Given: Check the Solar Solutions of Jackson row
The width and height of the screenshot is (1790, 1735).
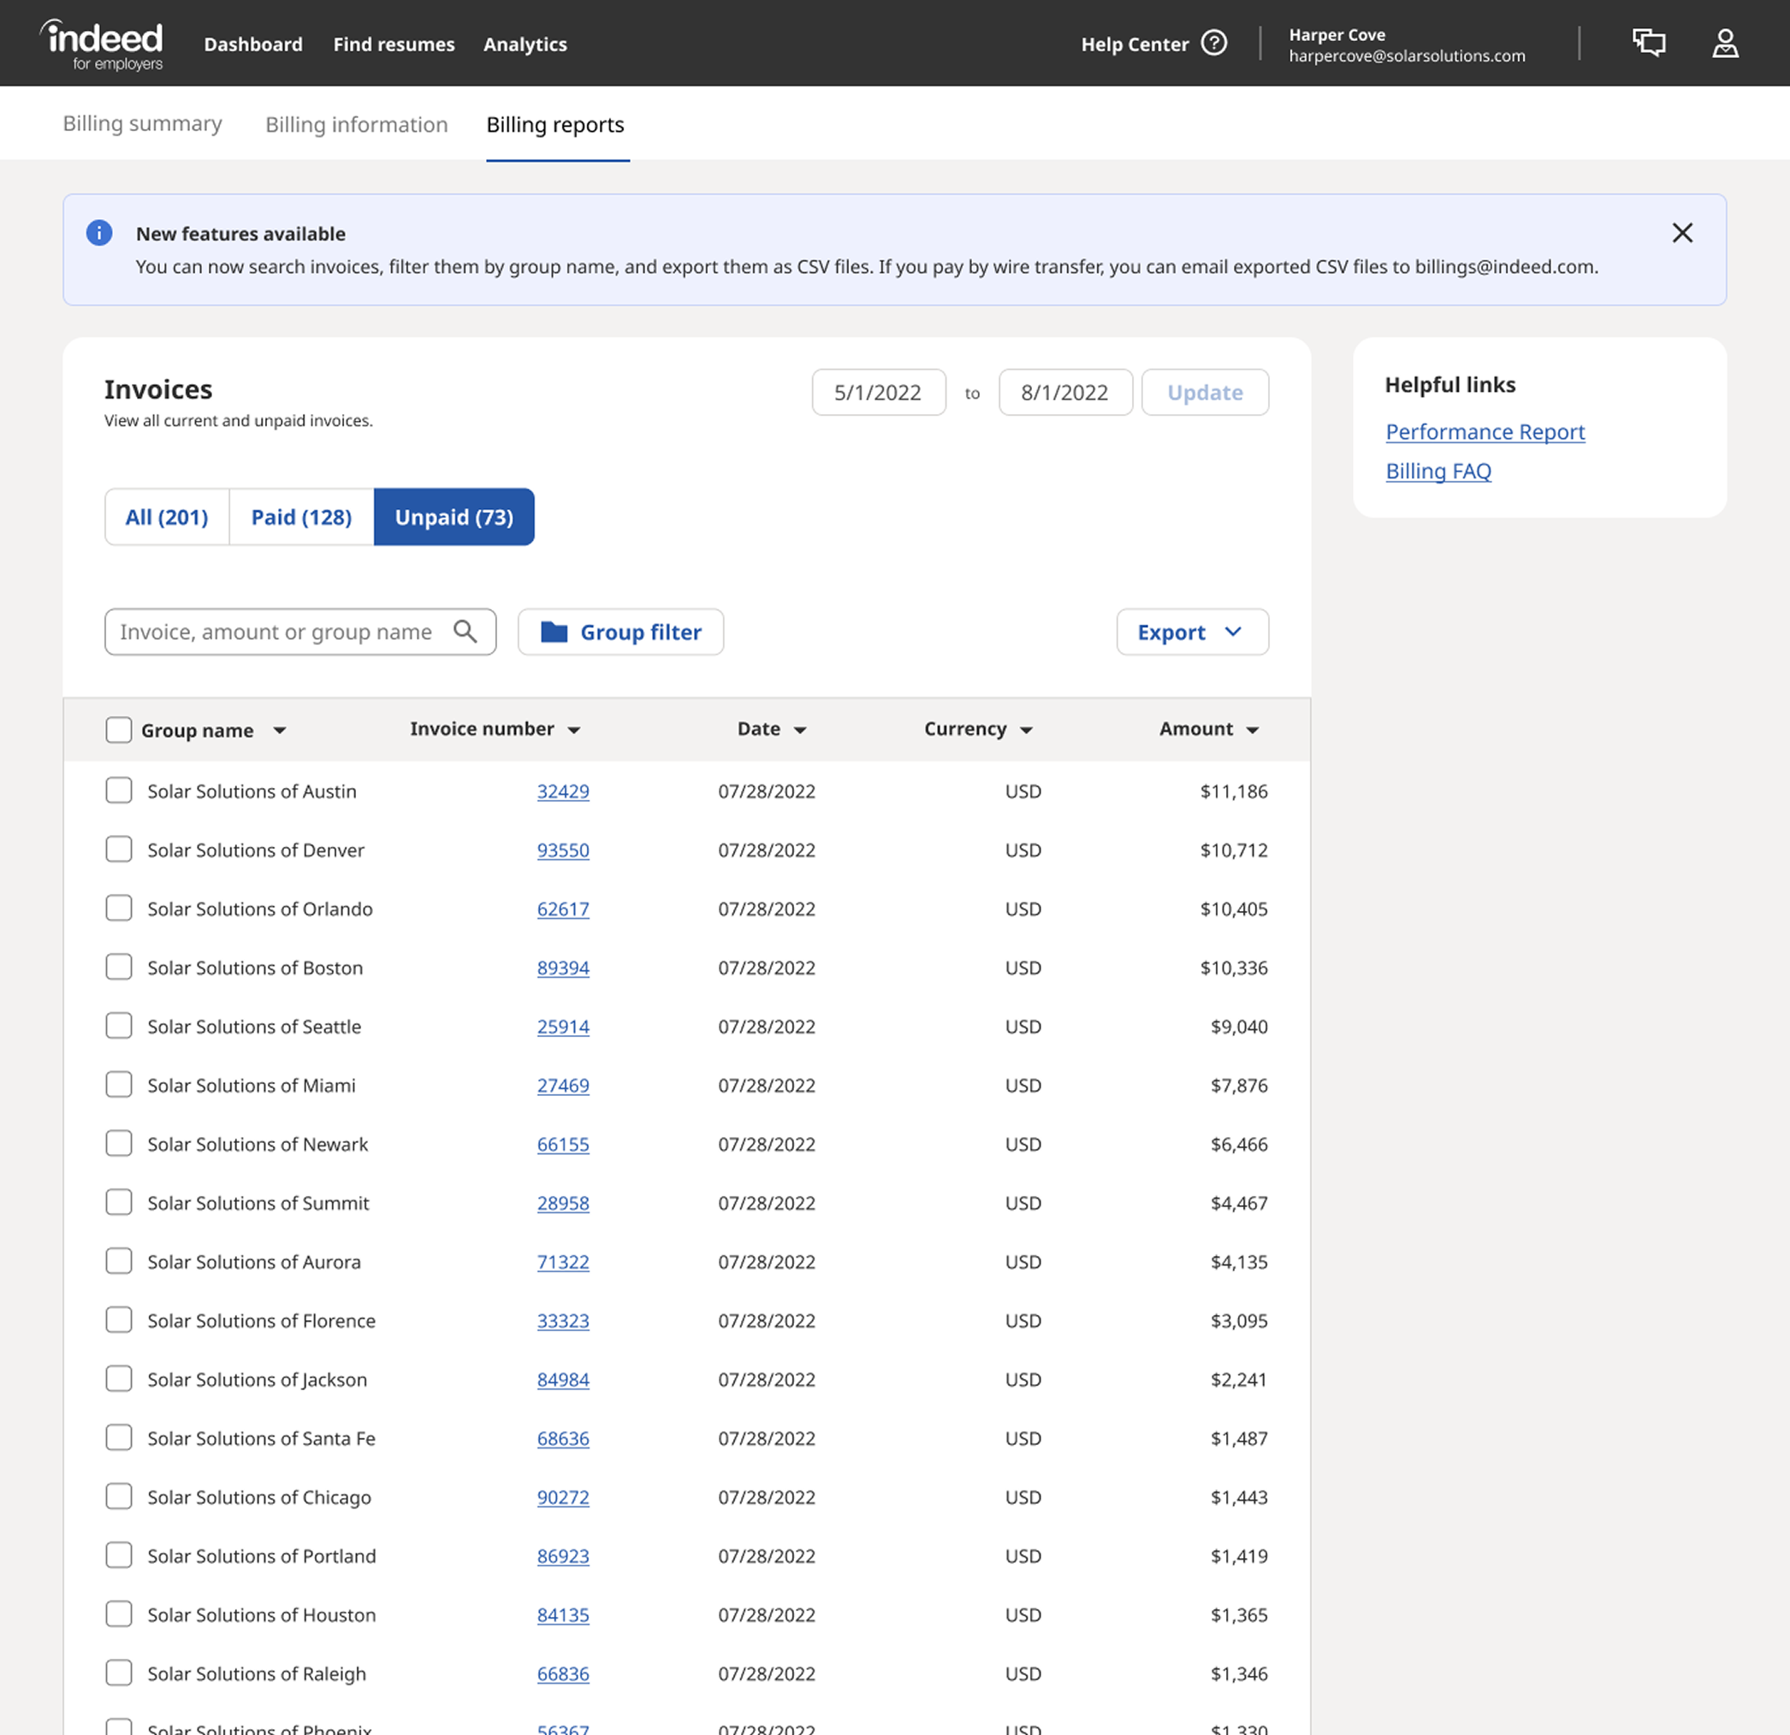Looking at the screenshot, I should (x=119, y=1378).
